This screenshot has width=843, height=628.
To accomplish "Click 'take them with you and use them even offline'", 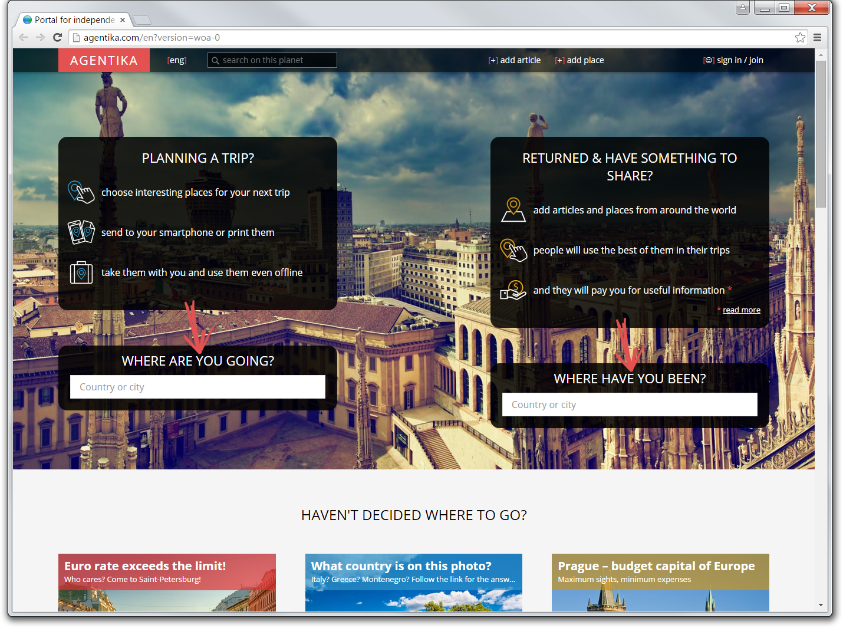I will coord(202,272).
